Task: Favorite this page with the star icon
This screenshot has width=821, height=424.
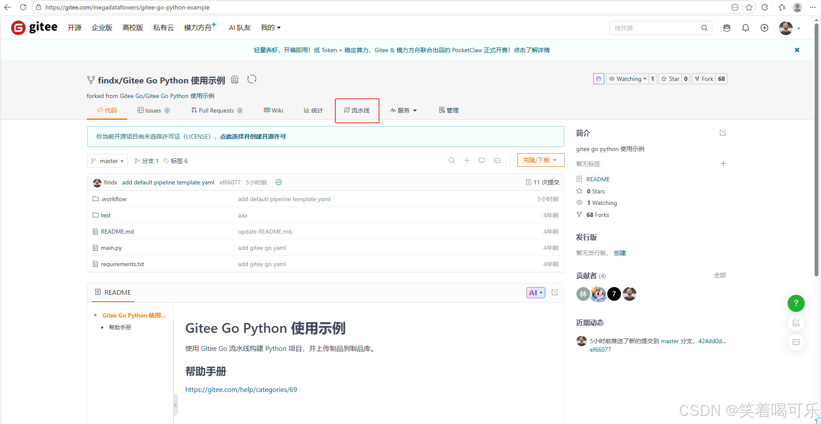Action: coord(749,7)
